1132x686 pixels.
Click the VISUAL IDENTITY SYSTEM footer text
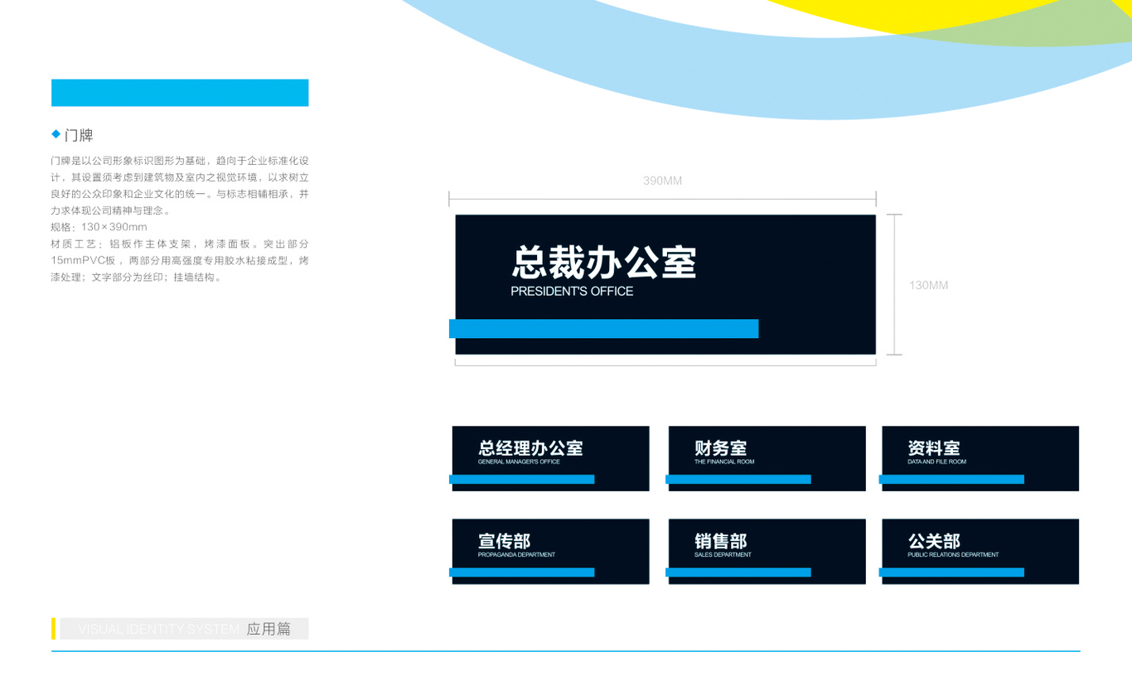tap(159, 630)
